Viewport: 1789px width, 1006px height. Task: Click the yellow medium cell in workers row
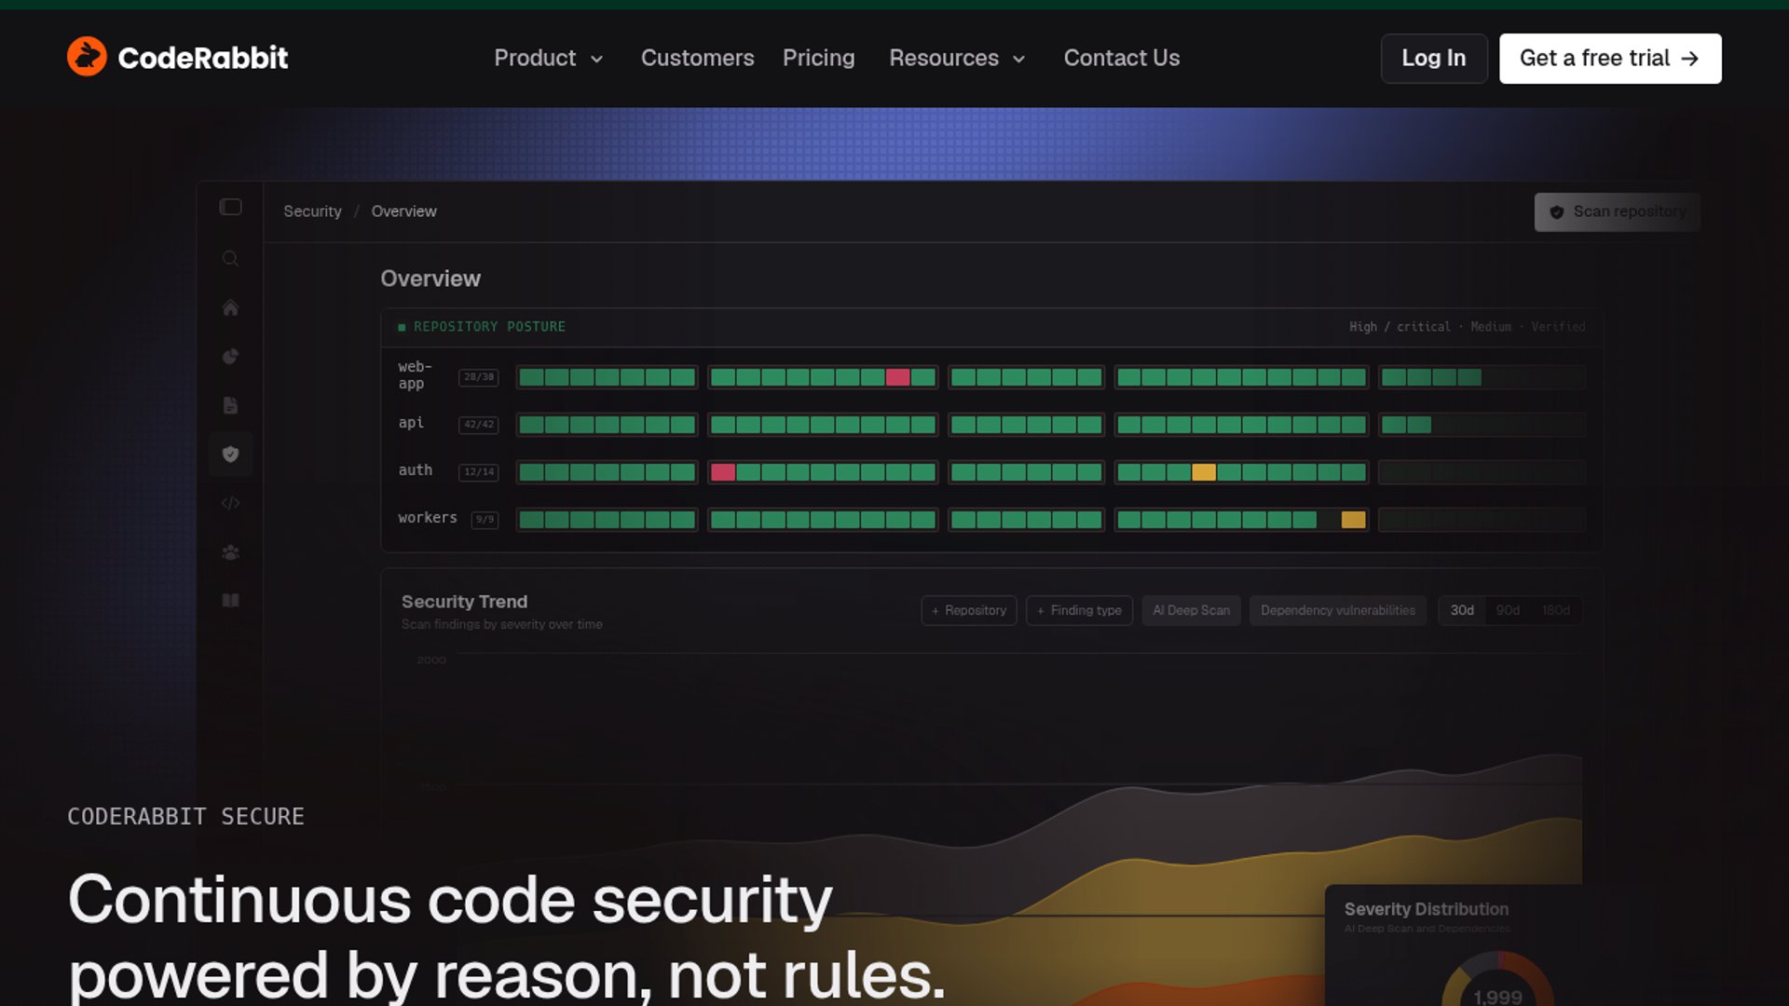tap(1353, 520)
